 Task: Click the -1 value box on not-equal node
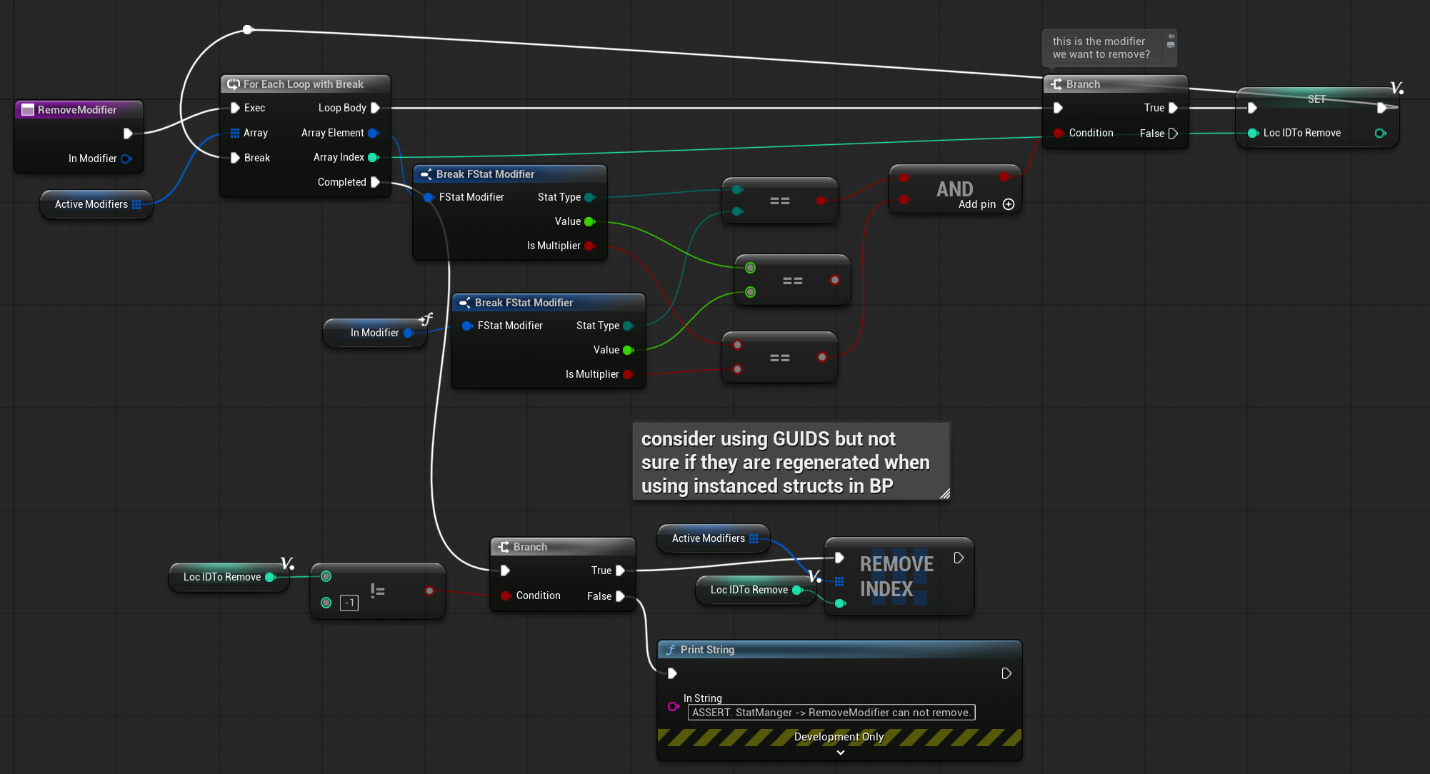click(349, 603)
